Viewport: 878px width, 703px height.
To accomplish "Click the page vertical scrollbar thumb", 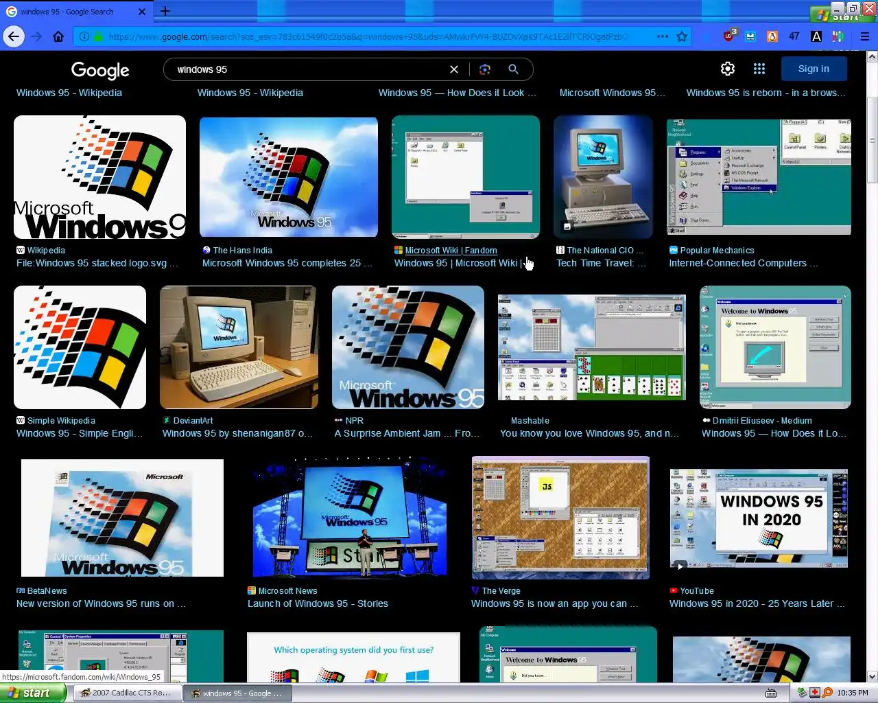I will pyautogui.click(x=872, y=141).
